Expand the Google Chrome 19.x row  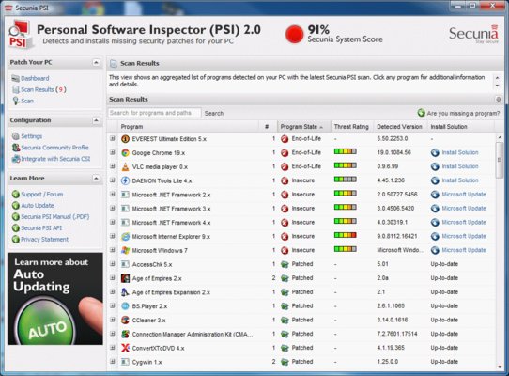click(x=113, y=152)
